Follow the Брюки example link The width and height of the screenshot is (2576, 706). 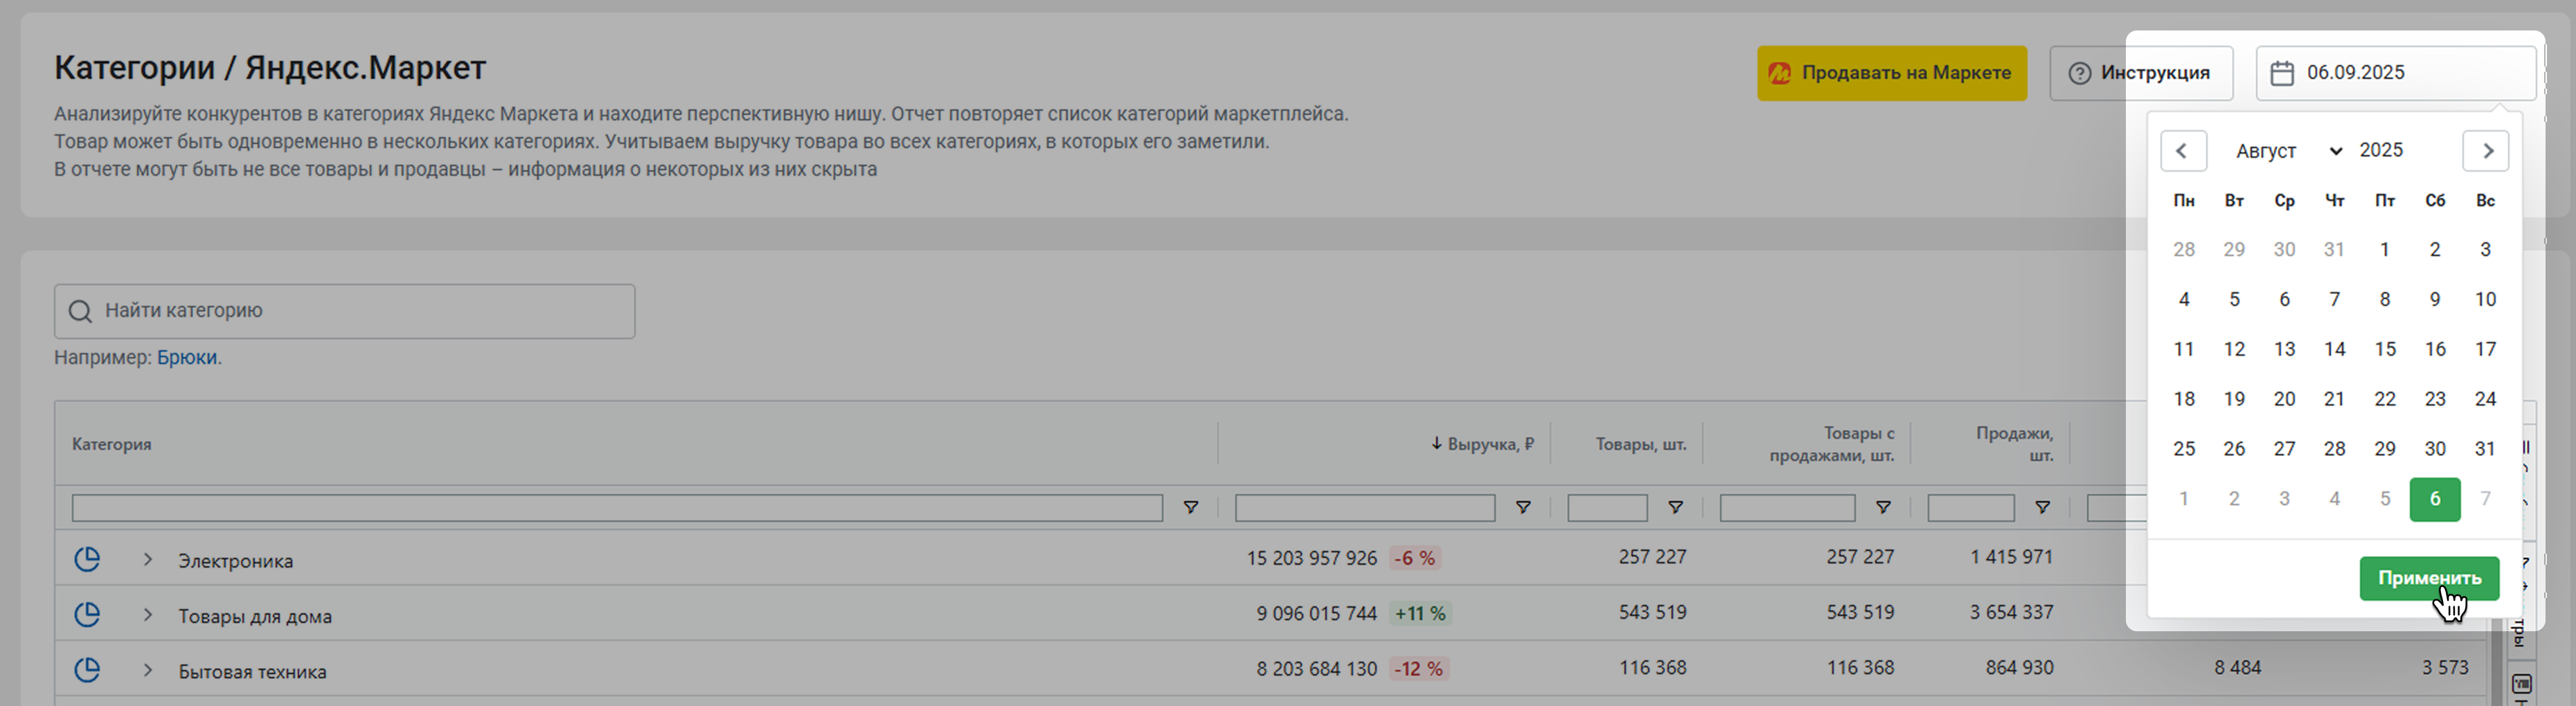point(186,358)
